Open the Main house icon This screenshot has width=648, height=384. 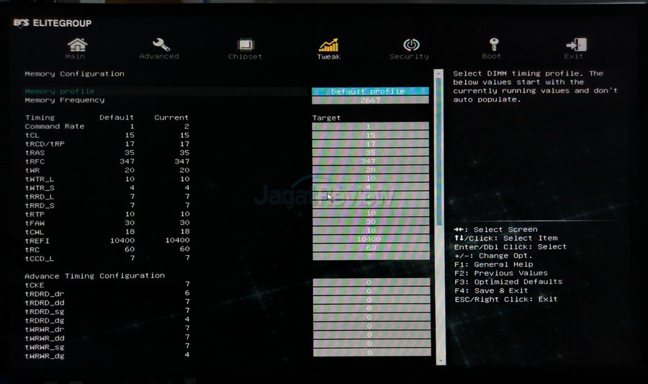coord(76,46)
